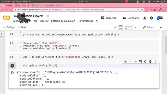Move cell up with the arrow icon

[x=126, y=62]
